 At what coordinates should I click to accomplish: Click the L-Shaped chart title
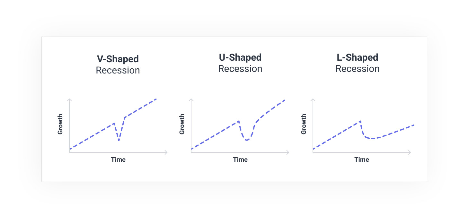(x=357, y=57)
